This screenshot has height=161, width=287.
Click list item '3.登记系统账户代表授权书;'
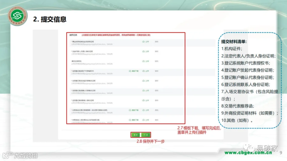[246, 63]
